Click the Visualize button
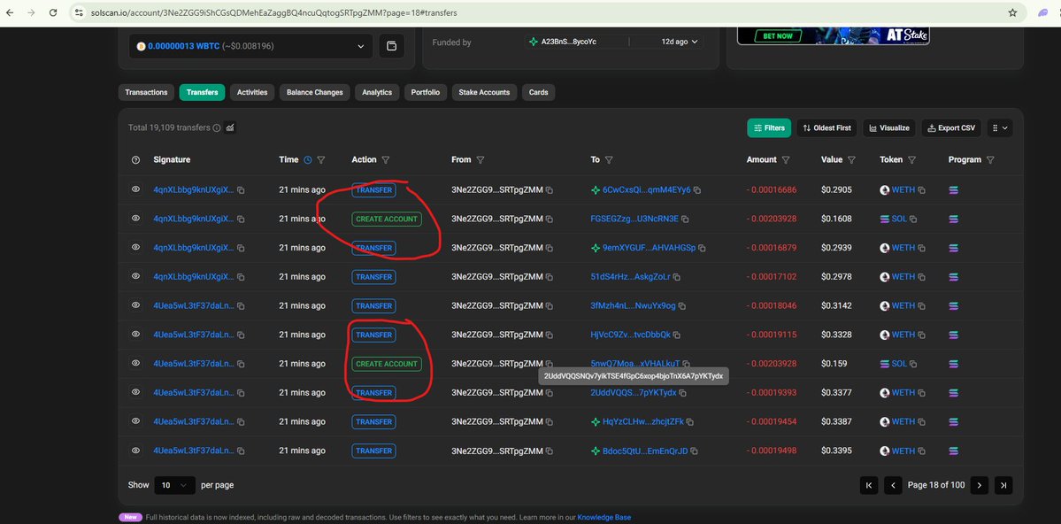This screenshot has width=1061, height=524. coord(889,128)
